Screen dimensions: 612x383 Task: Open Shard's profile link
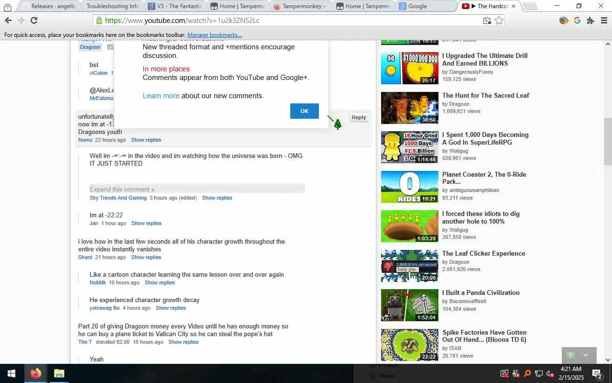point(85,257)
